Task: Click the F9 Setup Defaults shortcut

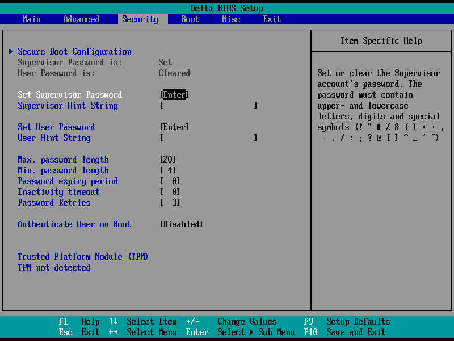Action: 347,321
